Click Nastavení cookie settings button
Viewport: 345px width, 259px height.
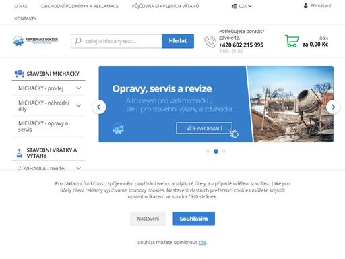click(x=148, y=219)
